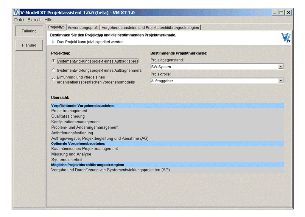This screenshot has width=305, height=217.
Task: Click the Übersicht heading
Action: [x=60, y=98]
